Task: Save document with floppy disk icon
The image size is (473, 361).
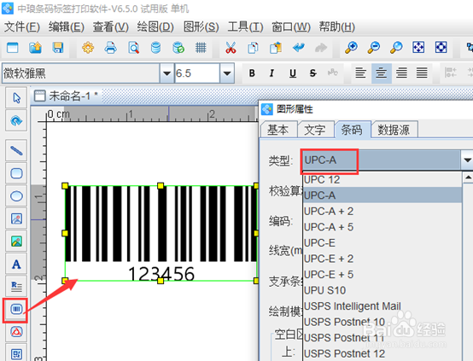Action: [58, 48]
